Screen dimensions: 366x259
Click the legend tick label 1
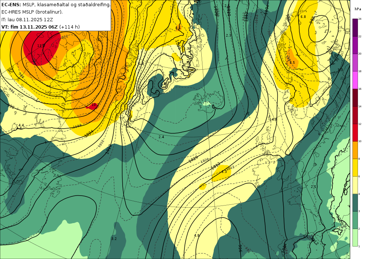tap(359, 246)
